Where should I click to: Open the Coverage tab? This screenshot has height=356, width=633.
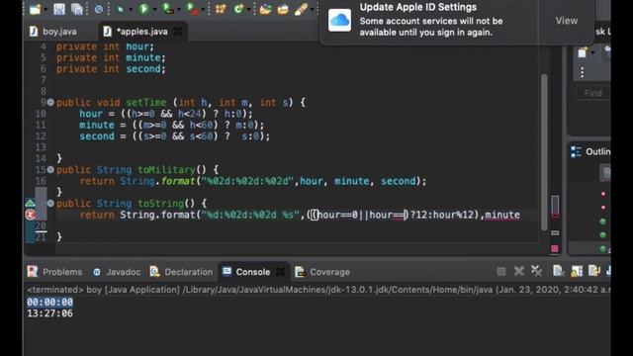point(322,272)
